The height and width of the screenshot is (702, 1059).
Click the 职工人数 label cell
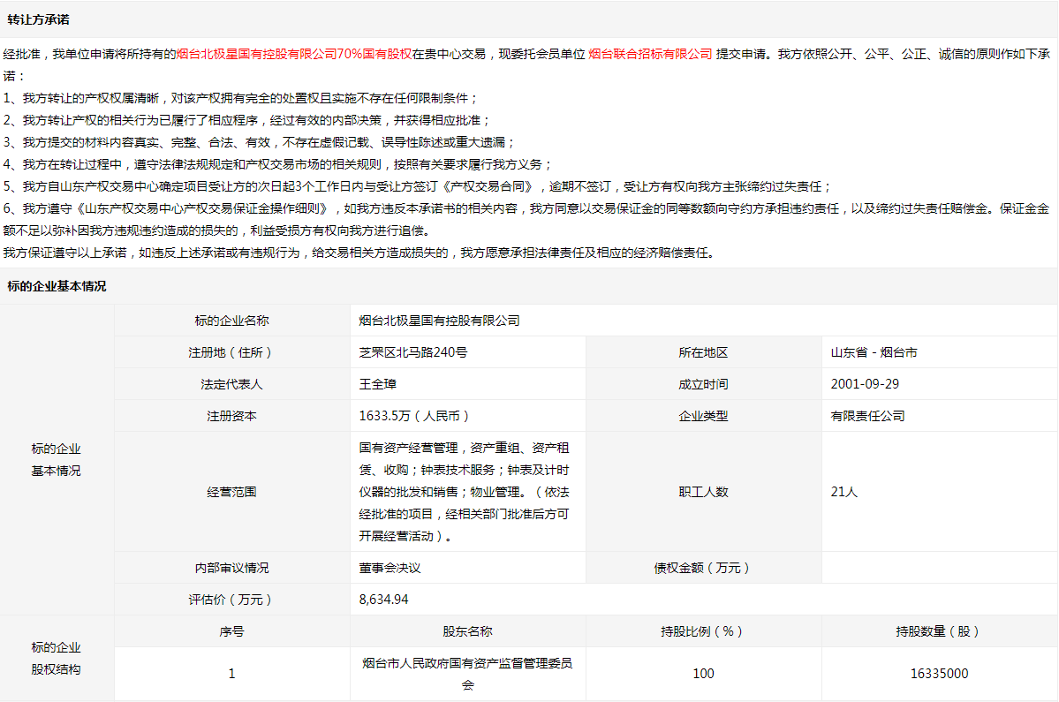[703, 492]
